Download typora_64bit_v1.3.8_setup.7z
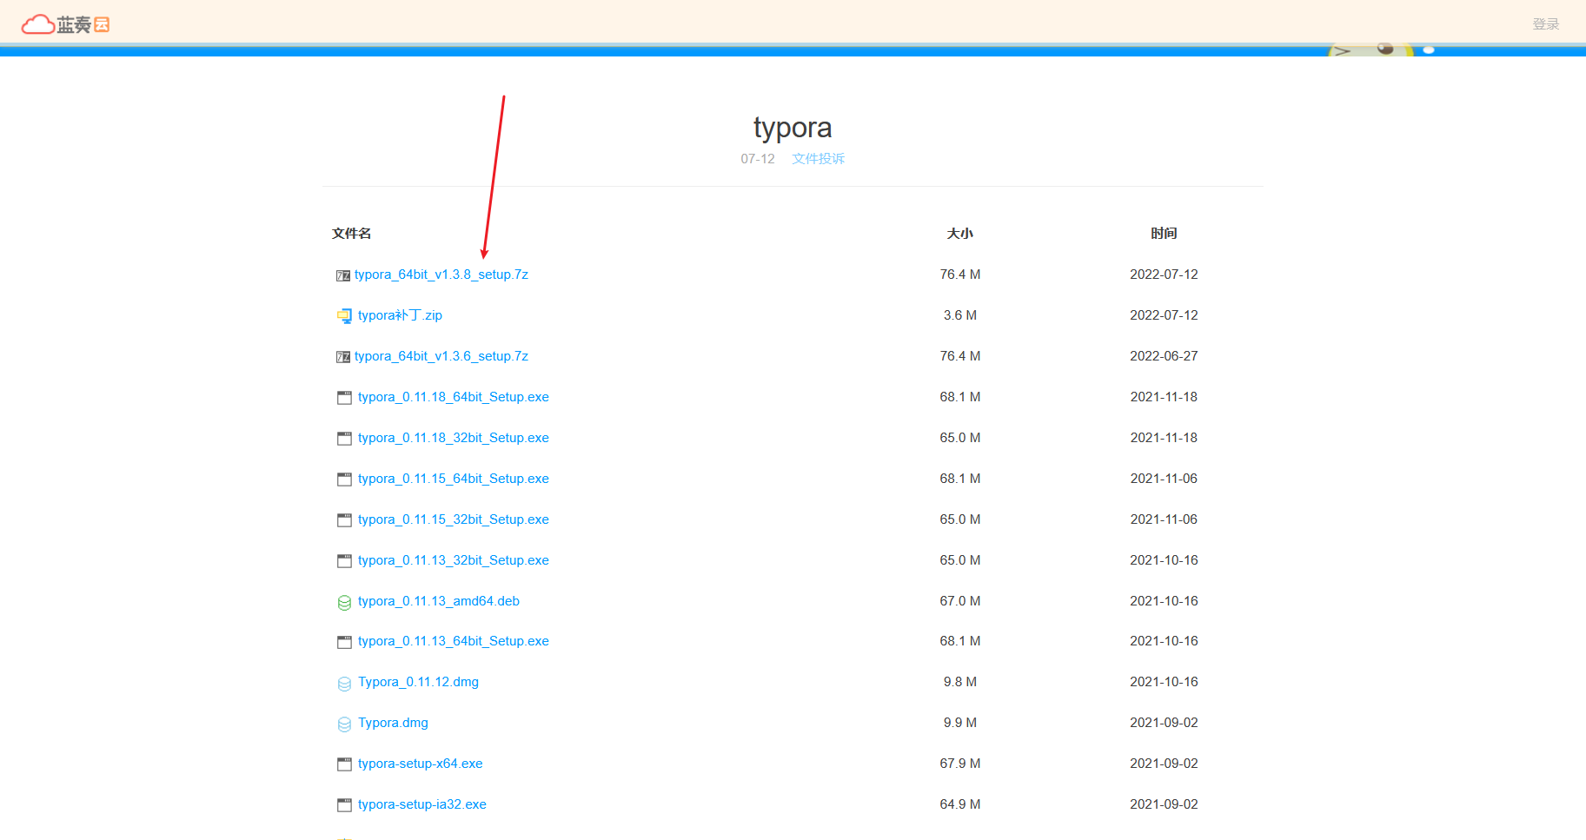The image size is (1586, 840). [441, 274]
